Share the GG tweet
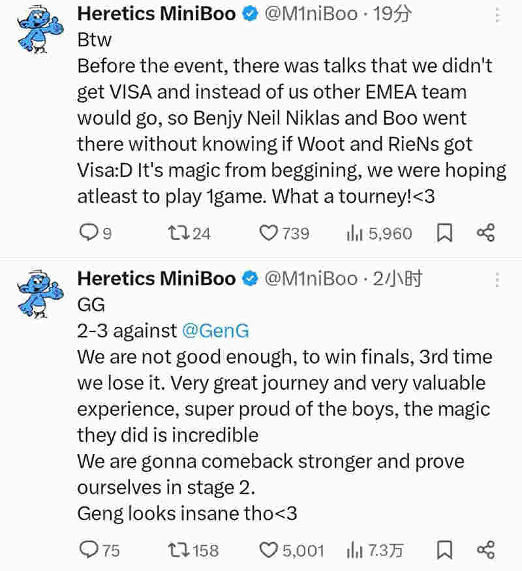 485,550
